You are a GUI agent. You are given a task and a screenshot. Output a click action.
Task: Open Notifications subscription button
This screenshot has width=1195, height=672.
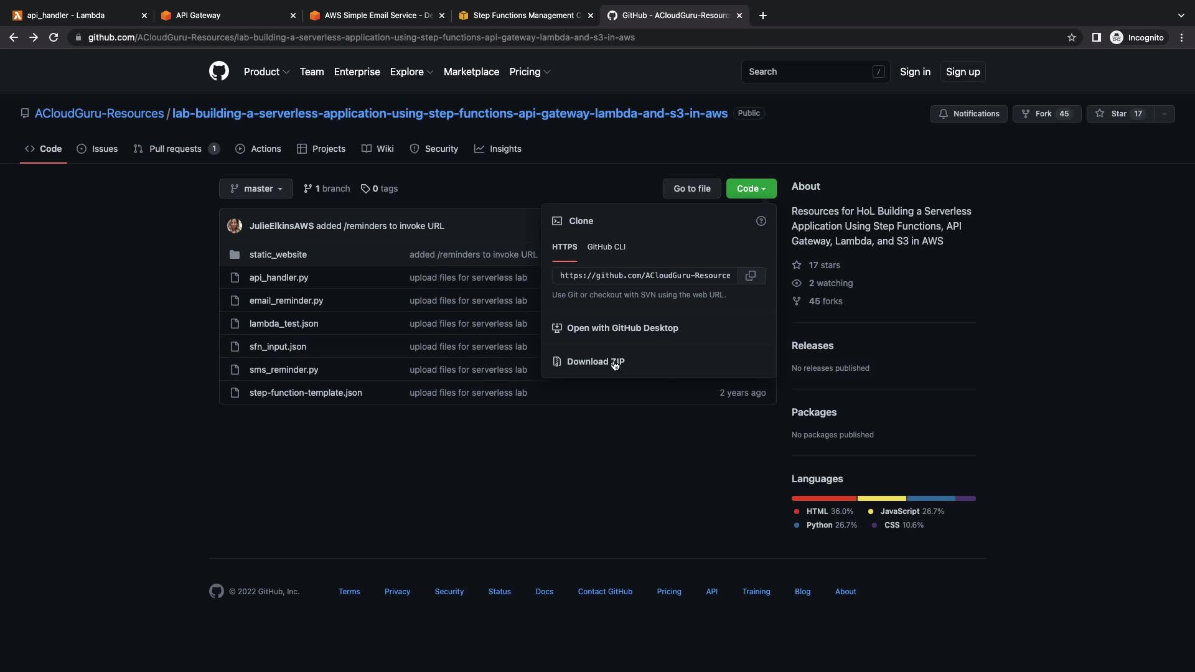tap(968, 114)
